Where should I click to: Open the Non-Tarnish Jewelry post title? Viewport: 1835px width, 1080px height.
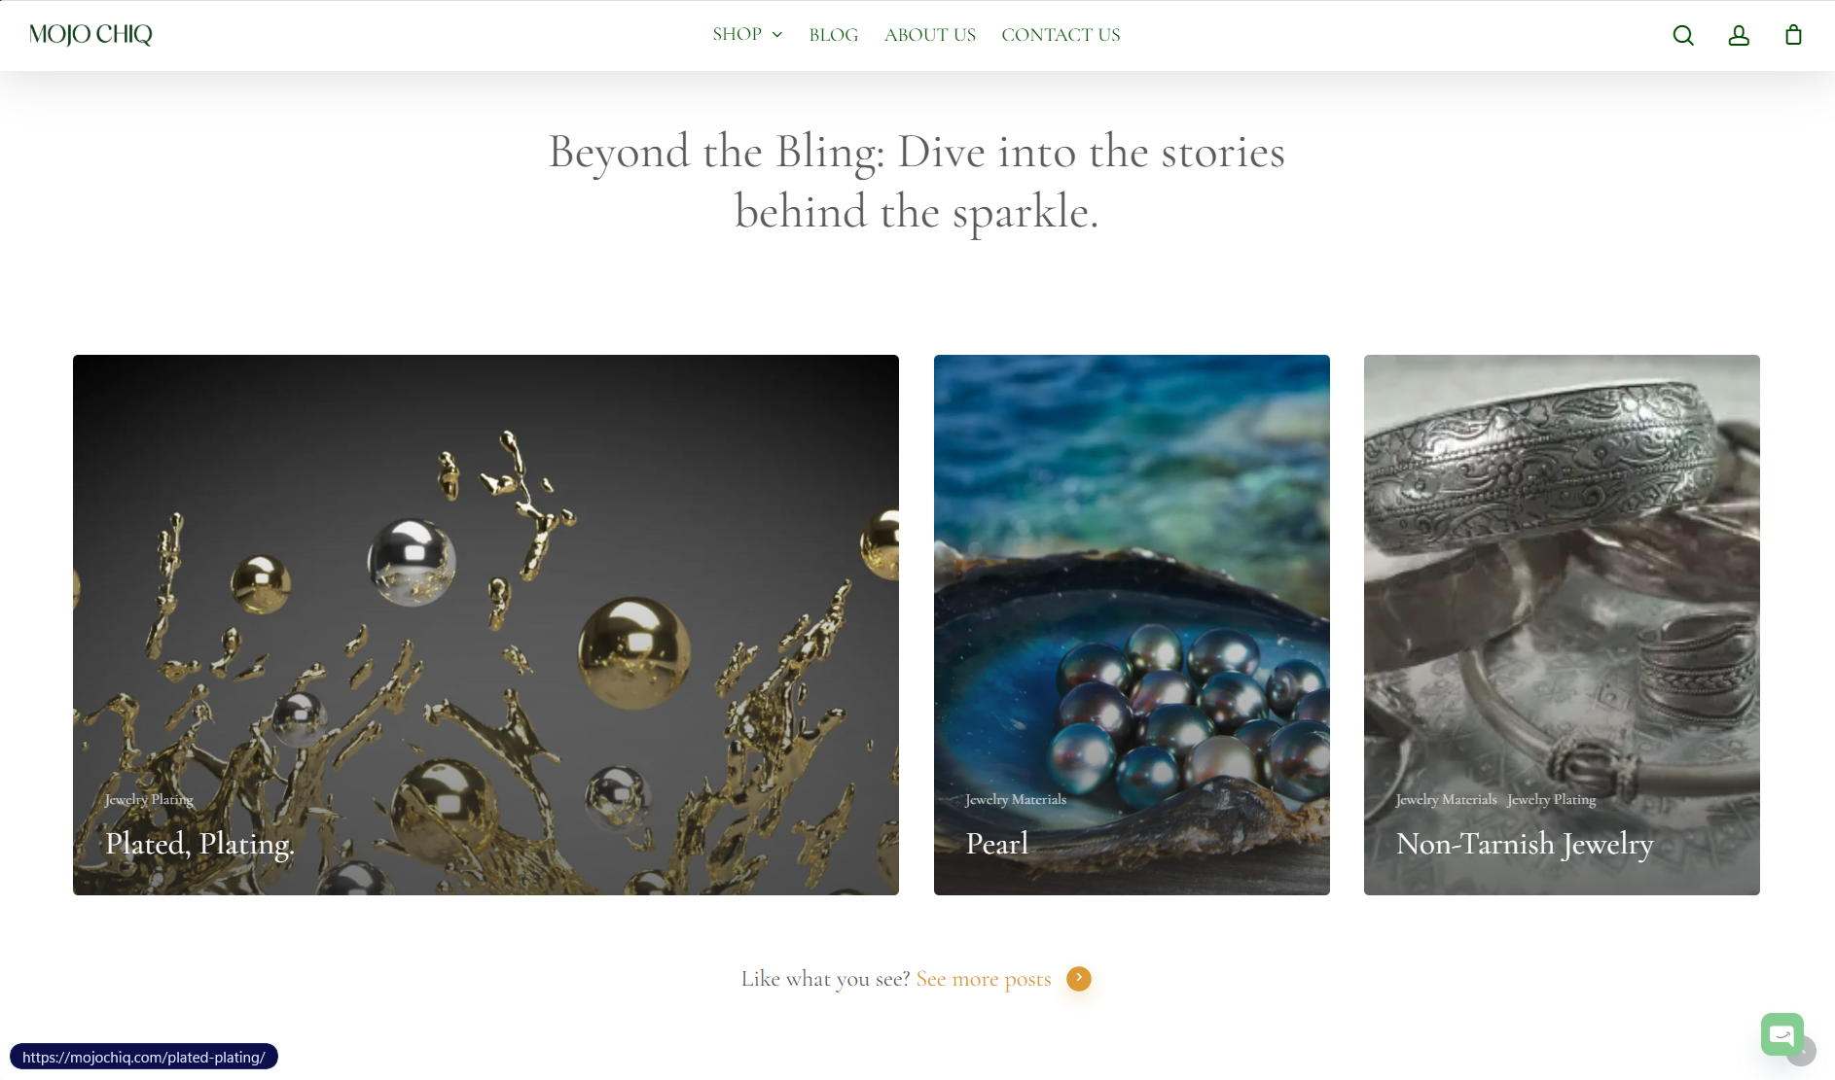click(1525, 844)
